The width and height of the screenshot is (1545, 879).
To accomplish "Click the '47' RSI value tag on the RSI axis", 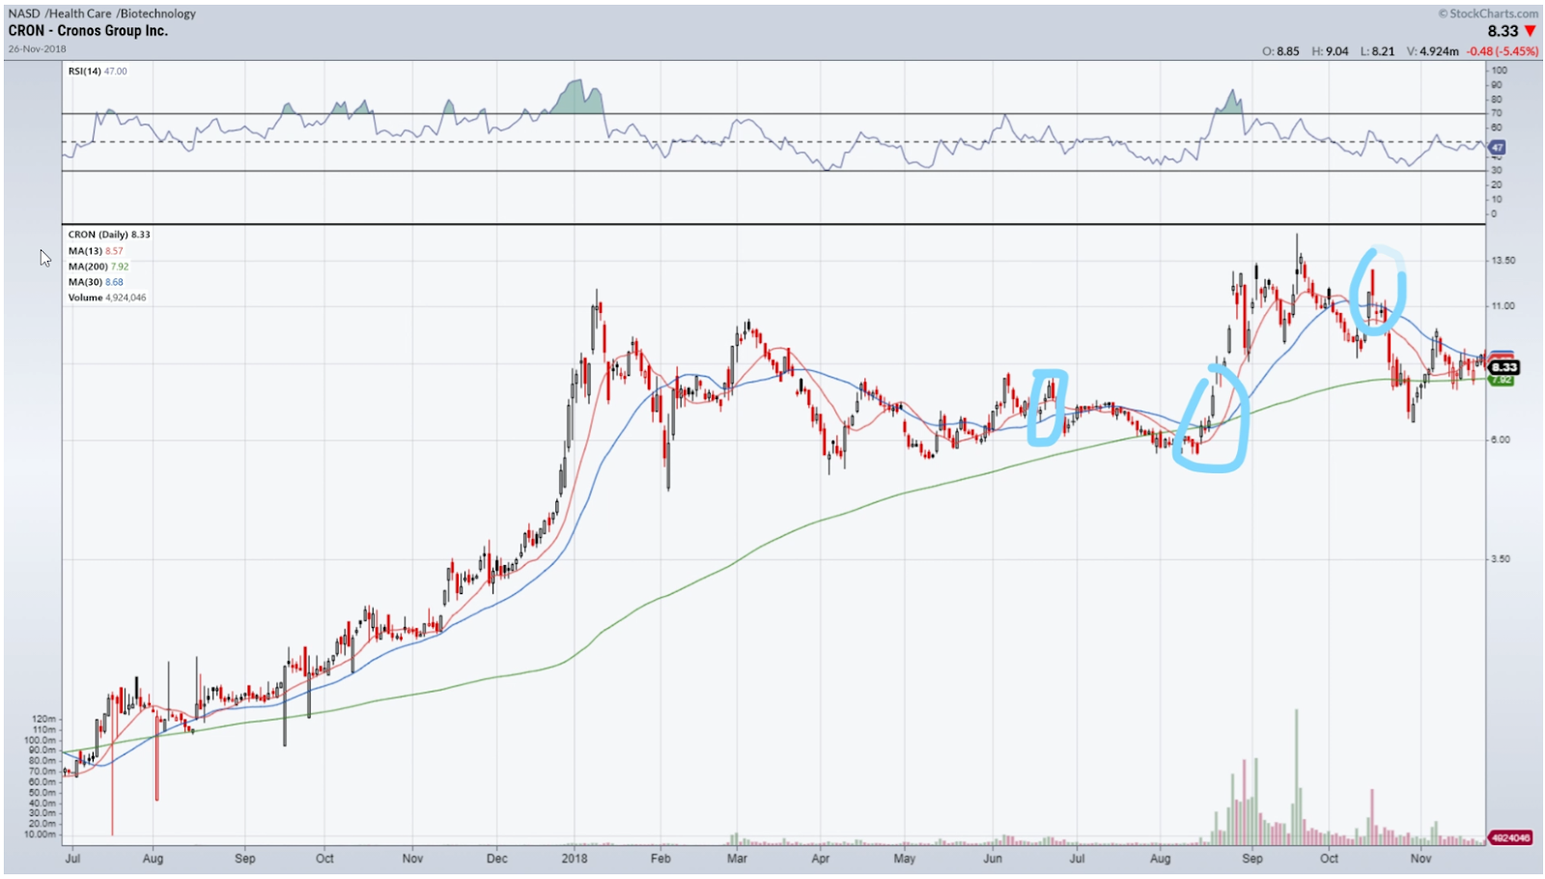I will click(x=1497, y=148).
